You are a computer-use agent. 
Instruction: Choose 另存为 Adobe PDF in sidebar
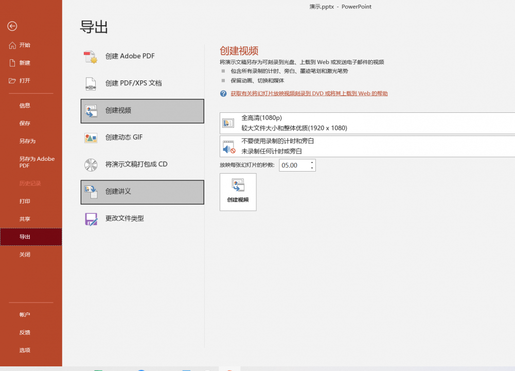(31, 162)
